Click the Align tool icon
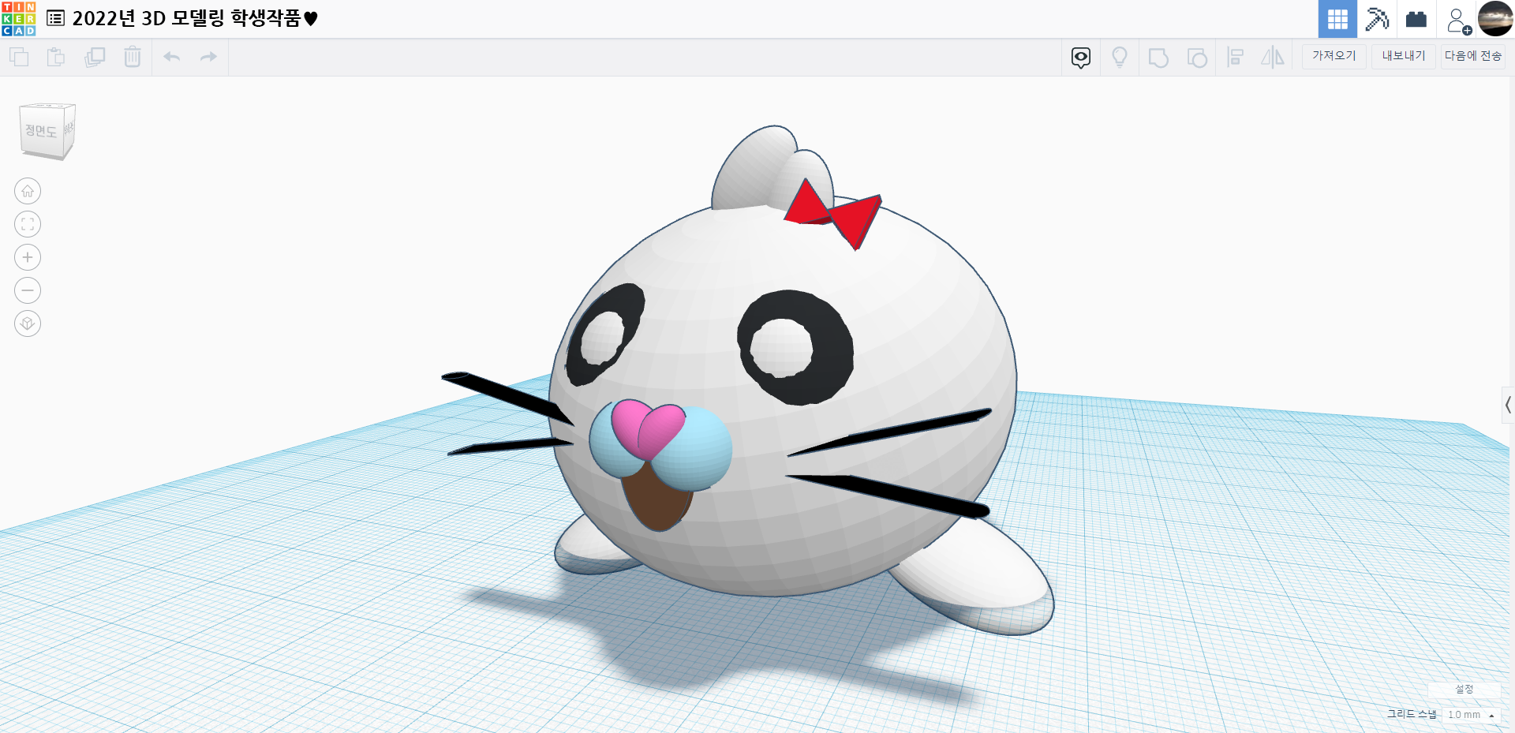The height and width of the screenshot is (733, 1515). pyautogui.click(x=1235, y=57)
